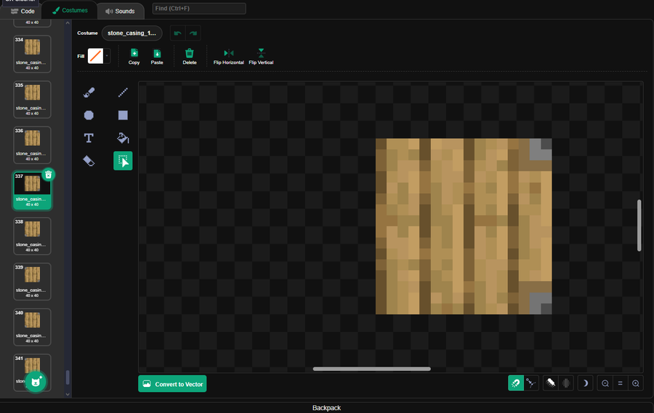
Task: Select the Rectangle tool
Action: pos(123,115)
